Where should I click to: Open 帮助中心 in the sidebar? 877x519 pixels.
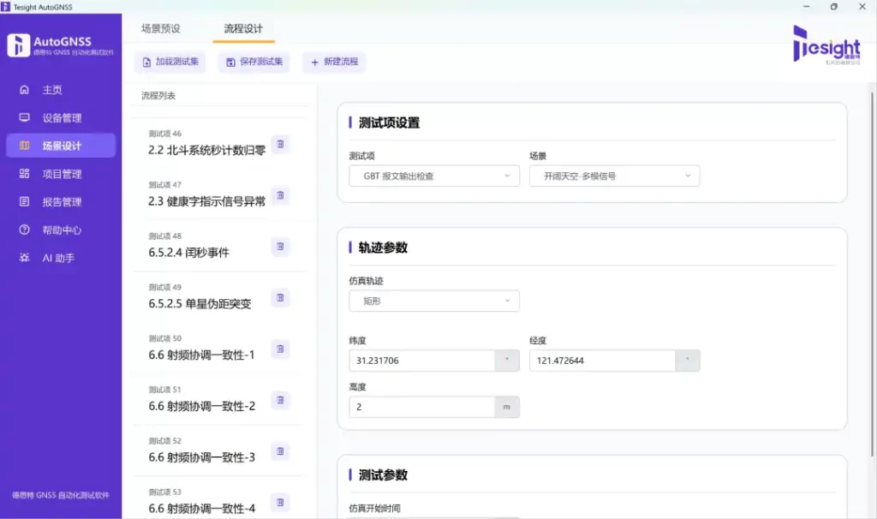pyautogui.click(x=61, y=230)
